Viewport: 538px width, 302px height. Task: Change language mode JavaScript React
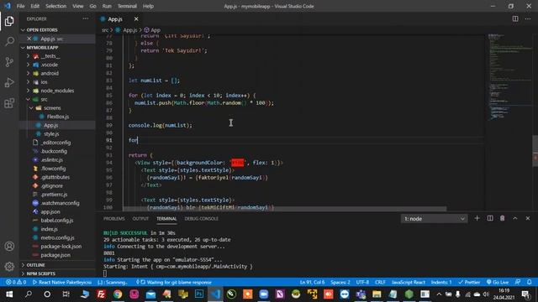click(x=409, y=282)
